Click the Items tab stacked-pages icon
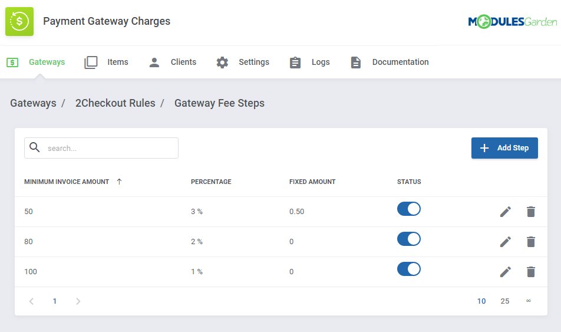 (x=91, y=63)
